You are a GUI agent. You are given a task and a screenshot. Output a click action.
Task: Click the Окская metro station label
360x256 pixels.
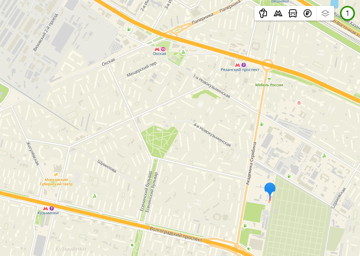(x=160, y=54)
